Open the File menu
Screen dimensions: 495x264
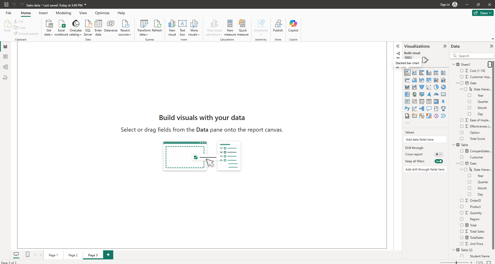[x=9, y=13]
